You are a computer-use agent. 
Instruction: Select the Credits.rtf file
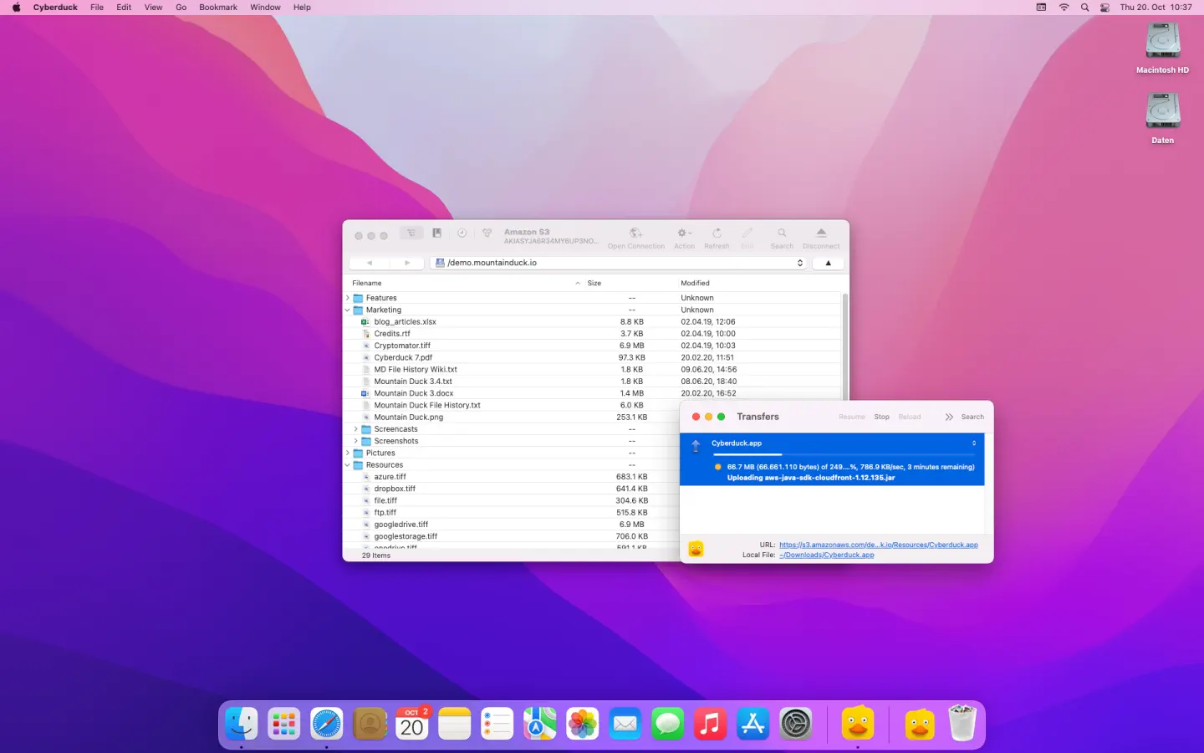coord(392,334)
